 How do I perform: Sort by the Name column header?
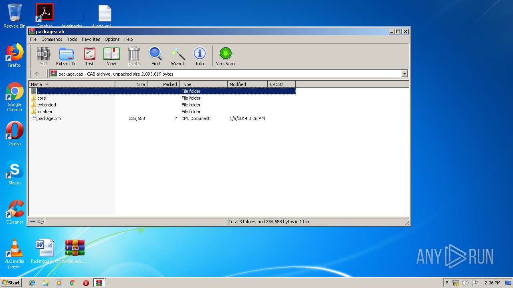click(72, 84)
